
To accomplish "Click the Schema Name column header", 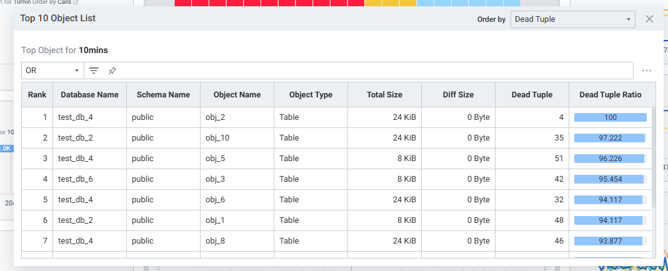I will pyautogui.click(x=163, y=95).
